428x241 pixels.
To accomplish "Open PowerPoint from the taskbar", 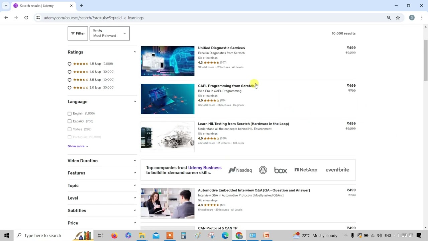I will pos(266,235).
